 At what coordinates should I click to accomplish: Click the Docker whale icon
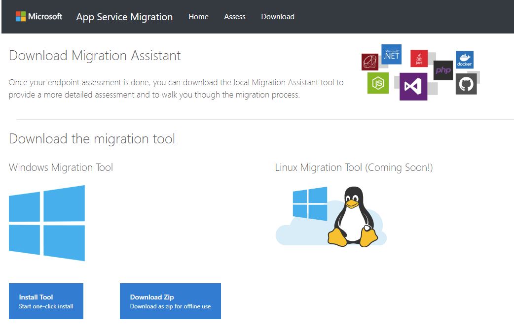pyautogui.click(x=464, y=60)
